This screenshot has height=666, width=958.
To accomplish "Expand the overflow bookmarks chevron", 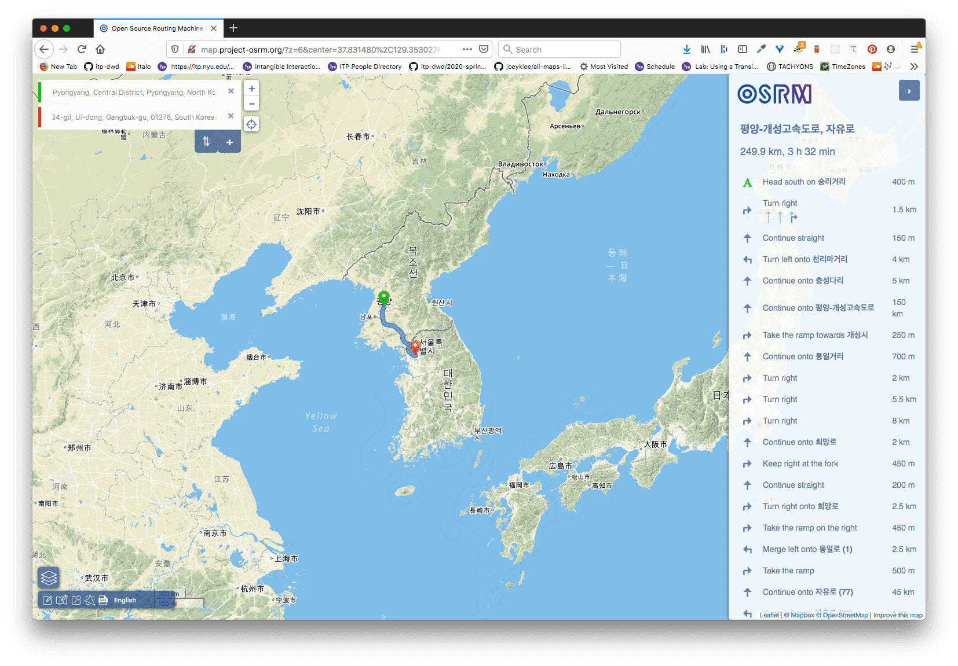I will point(914,67).
